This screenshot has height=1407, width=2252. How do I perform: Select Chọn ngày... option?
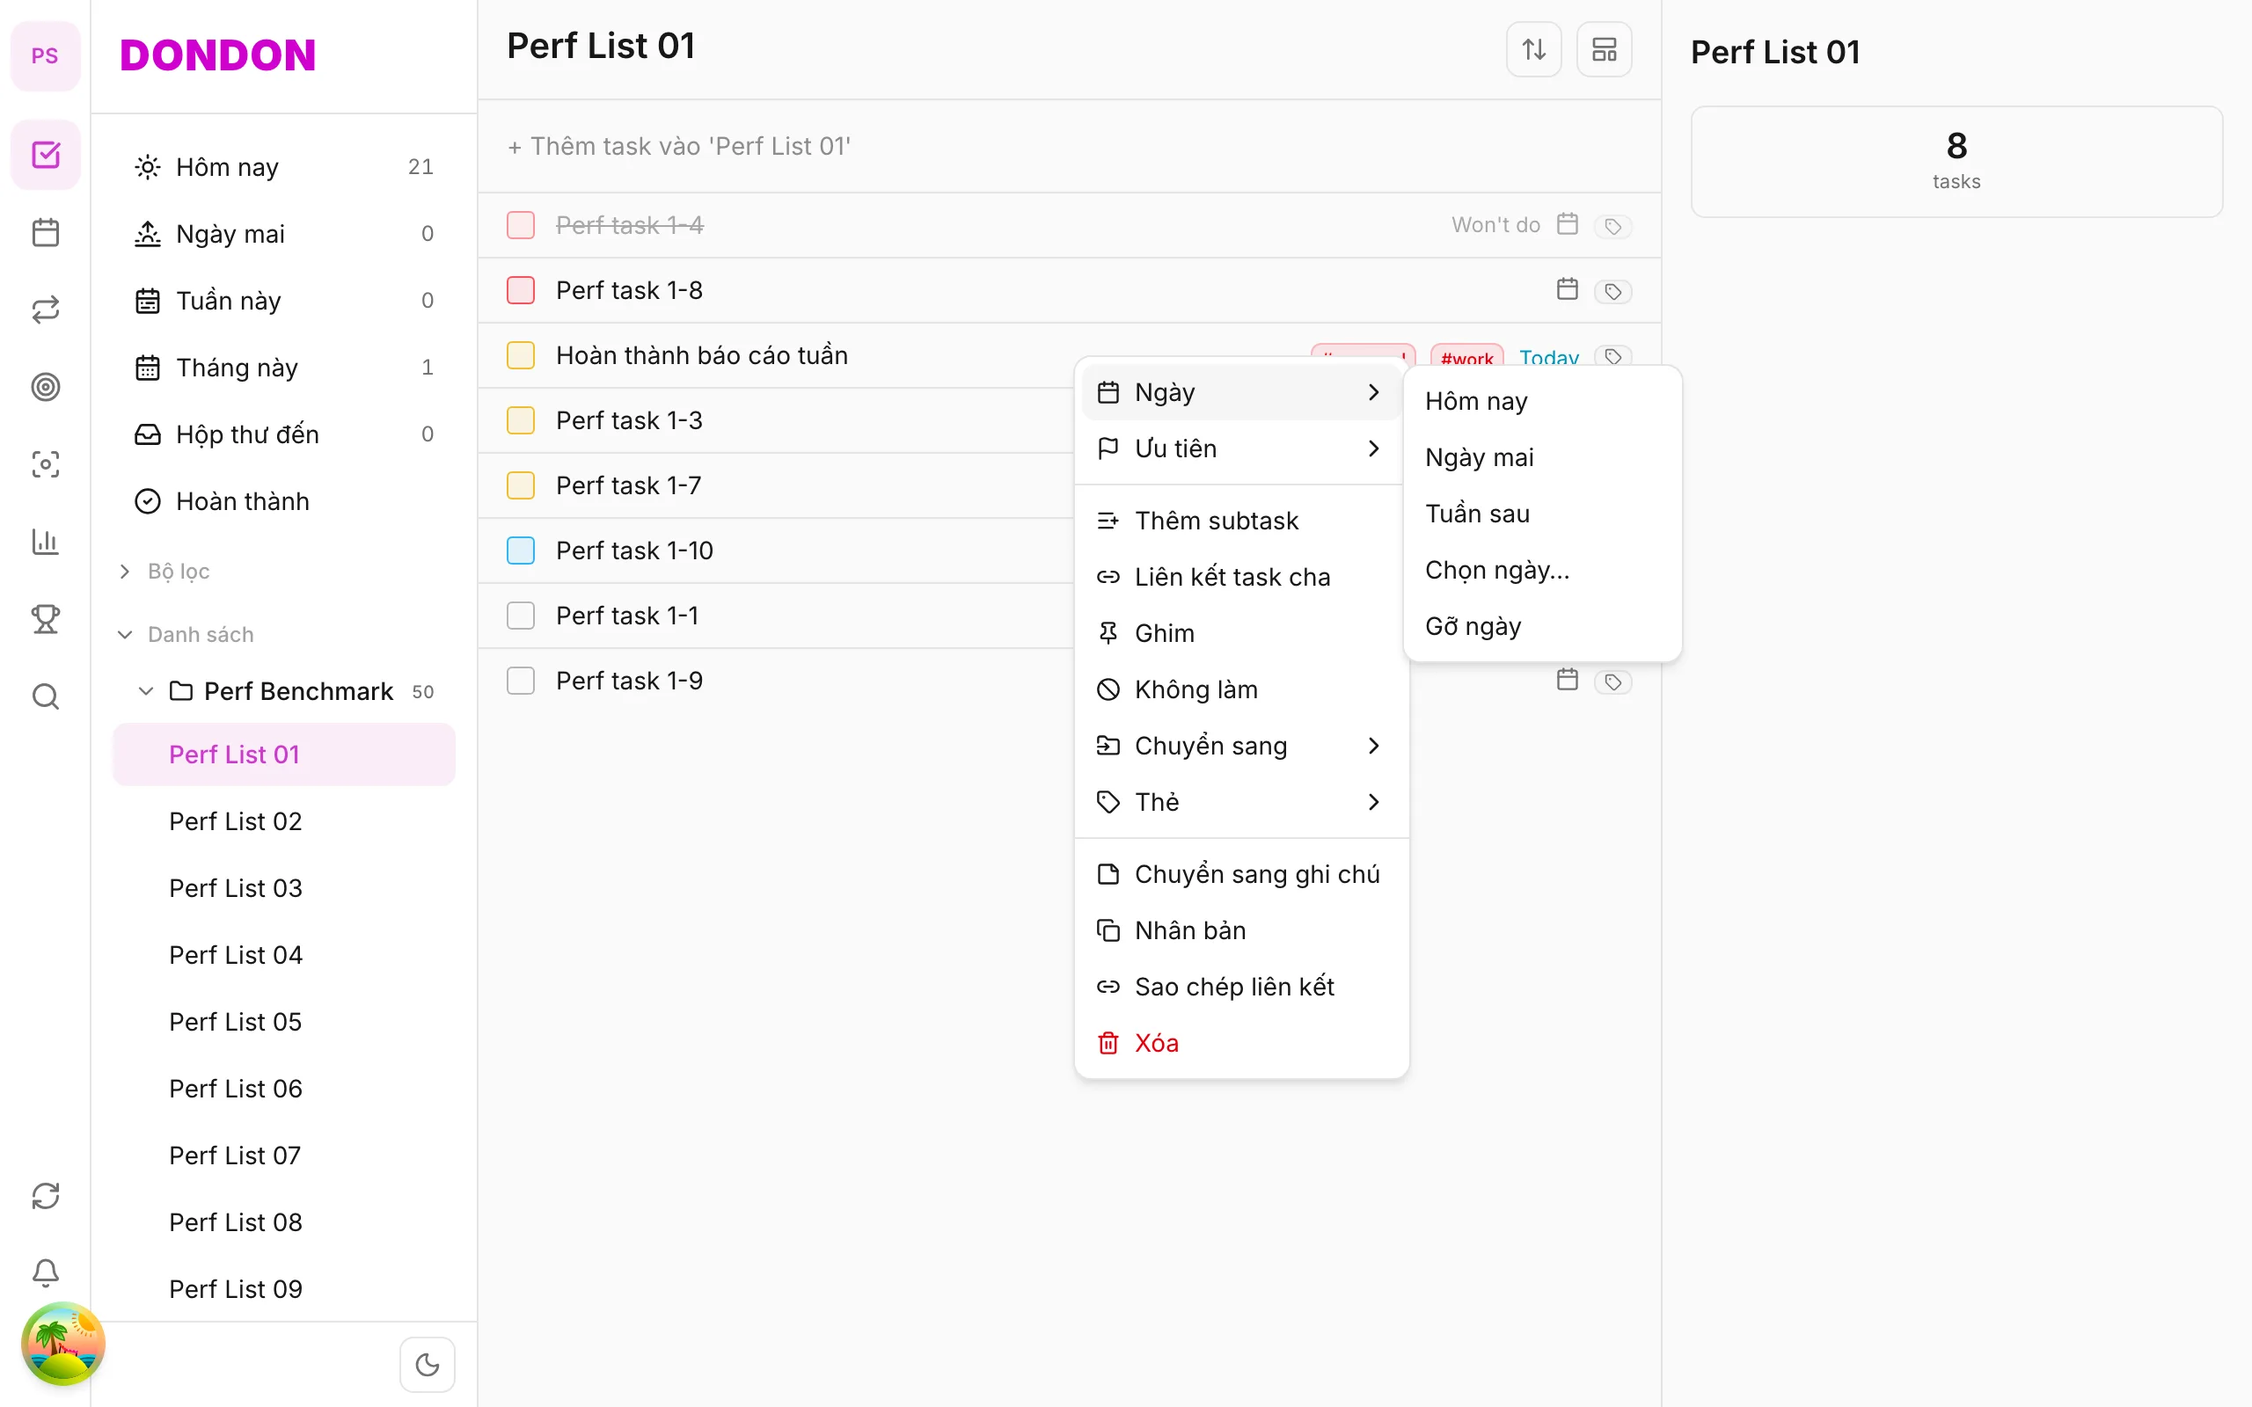(1542, 571)
